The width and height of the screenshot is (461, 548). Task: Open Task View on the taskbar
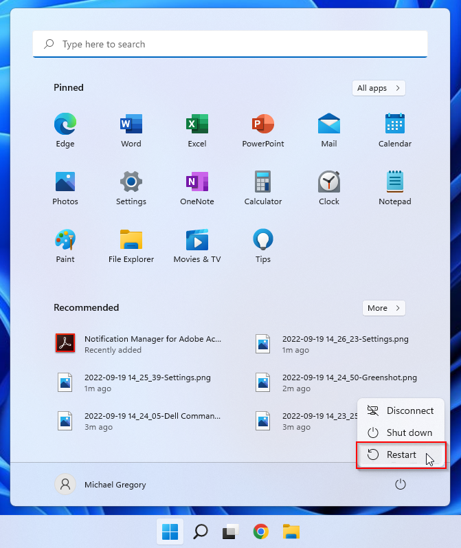point(231,531)
